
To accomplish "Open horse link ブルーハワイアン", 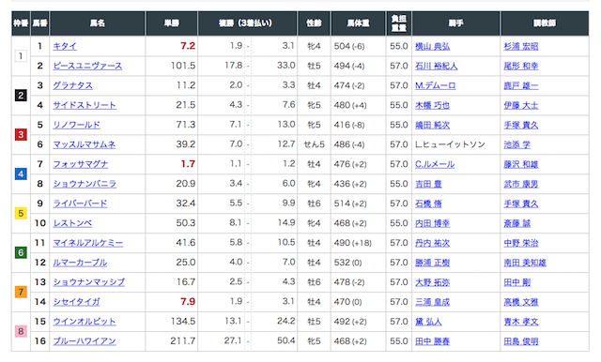I will 85,341.
